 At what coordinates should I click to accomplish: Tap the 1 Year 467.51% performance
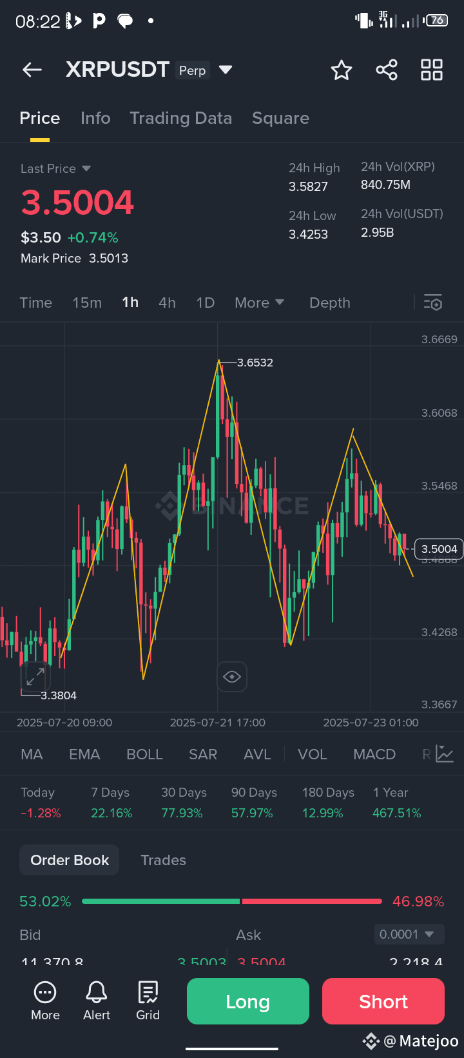396,803
